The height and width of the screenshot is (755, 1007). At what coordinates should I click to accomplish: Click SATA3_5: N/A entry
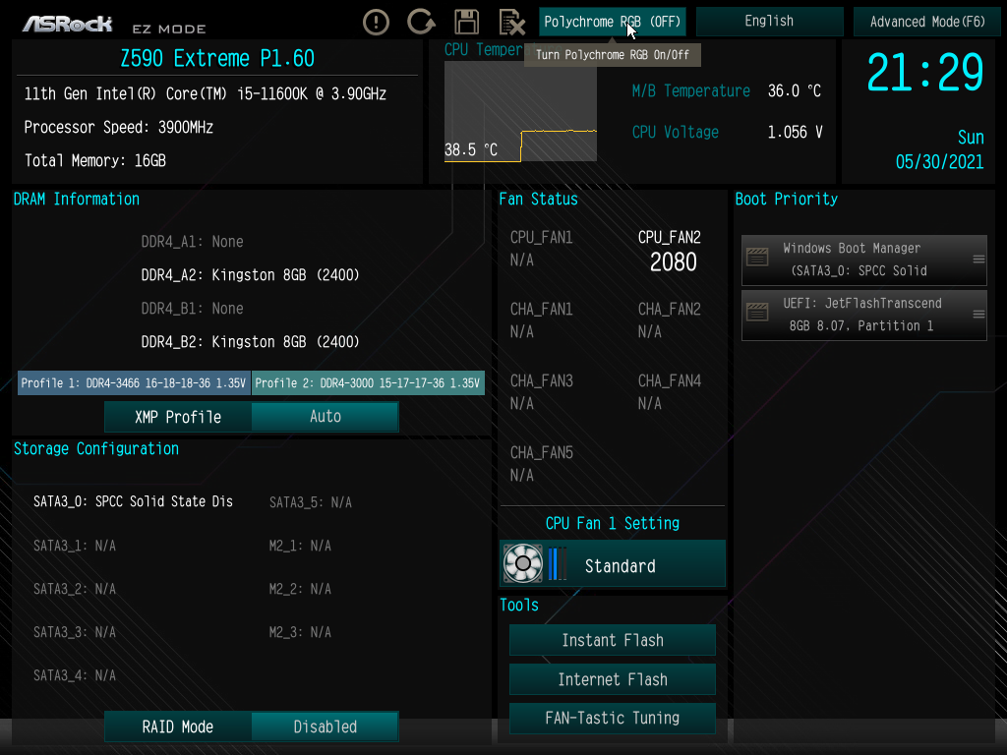click(310, 502)
